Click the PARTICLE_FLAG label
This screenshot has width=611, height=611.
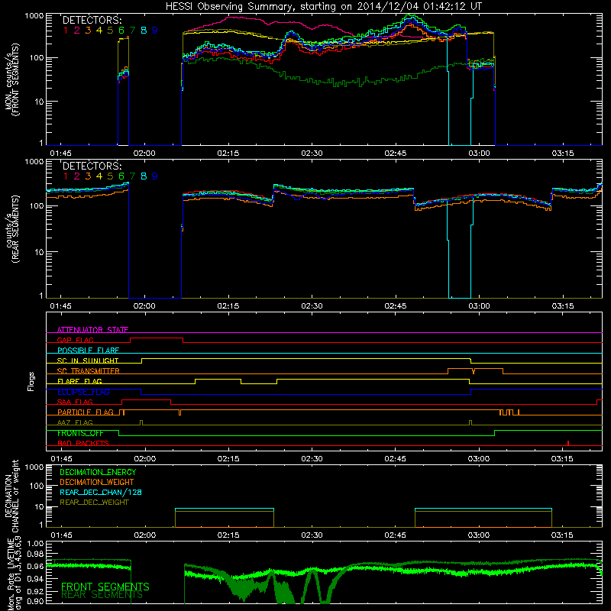(x=86, y=412)
